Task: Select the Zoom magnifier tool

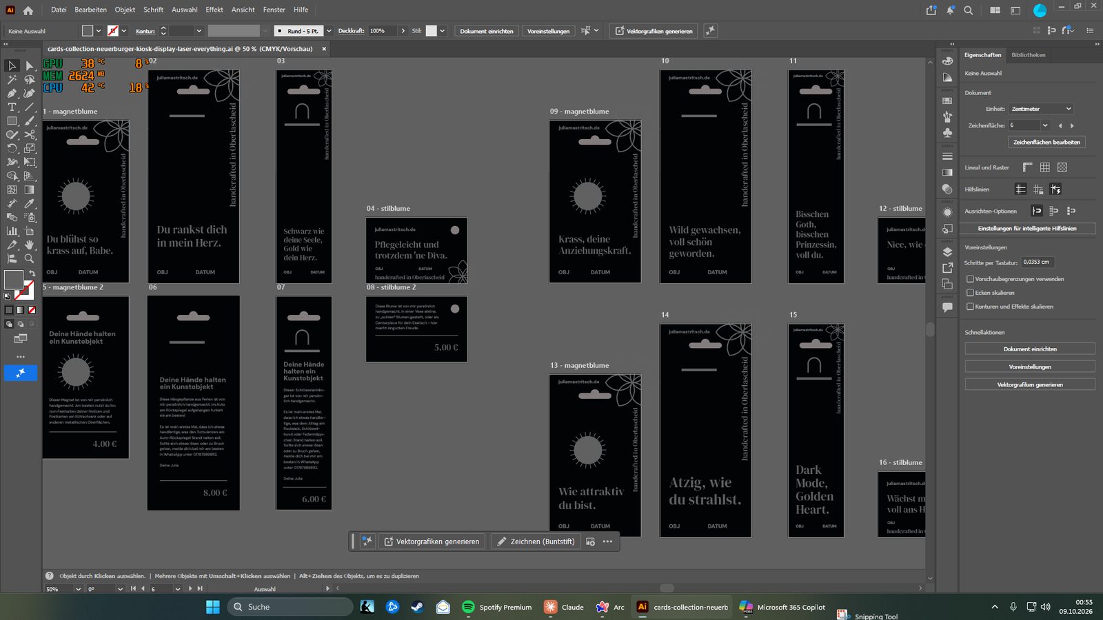Action: tap(30, 258)
